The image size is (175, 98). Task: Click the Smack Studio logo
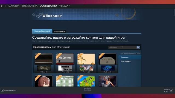pos(86,68)
